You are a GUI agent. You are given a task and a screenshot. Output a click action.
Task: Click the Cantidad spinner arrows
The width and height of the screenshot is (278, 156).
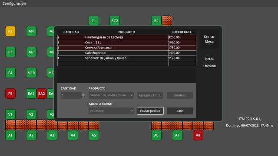click(x=83, y=95)
